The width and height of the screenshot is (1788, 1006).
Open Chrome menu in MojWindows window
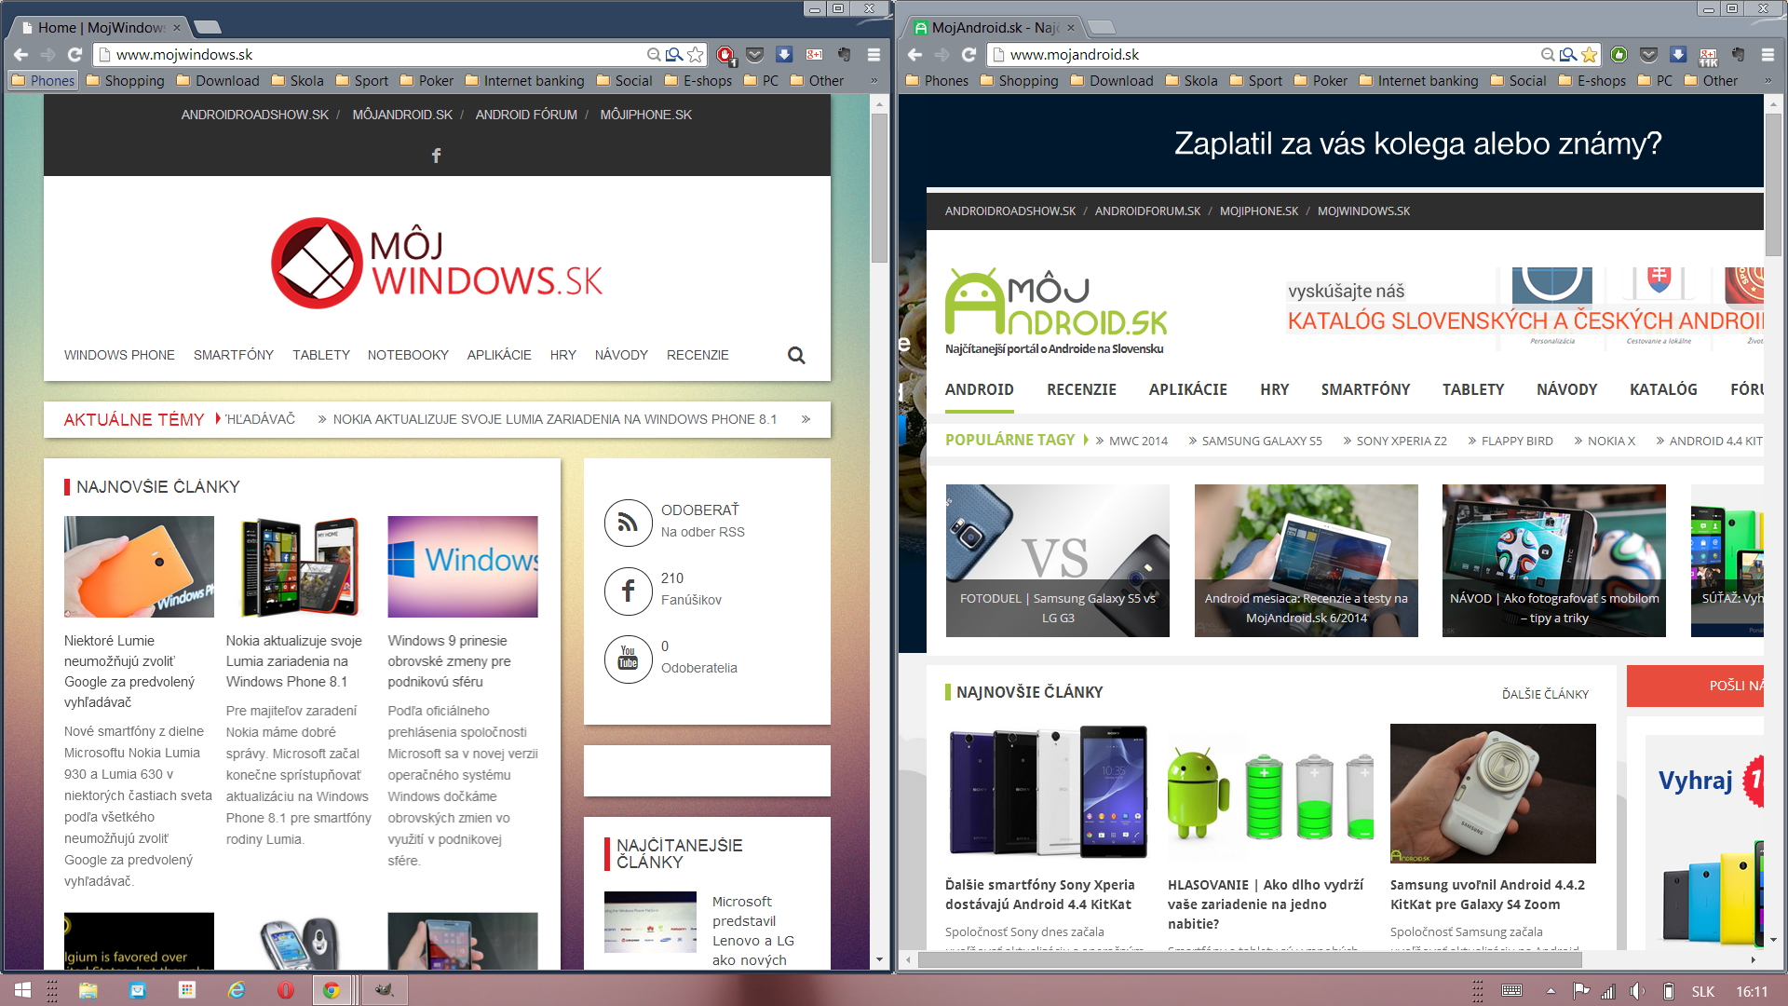(874, 55)
